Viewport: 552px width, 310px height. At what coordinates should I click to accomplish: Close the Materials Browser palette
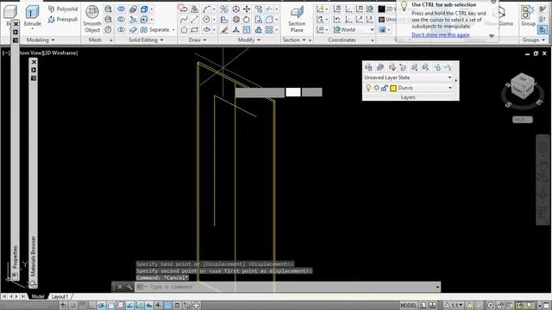[34, 62]
